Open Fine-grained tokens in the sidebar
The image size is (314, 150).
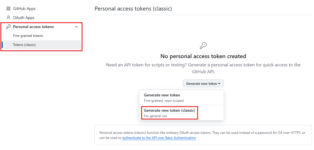pyautogui.click(x=28, y=36)
